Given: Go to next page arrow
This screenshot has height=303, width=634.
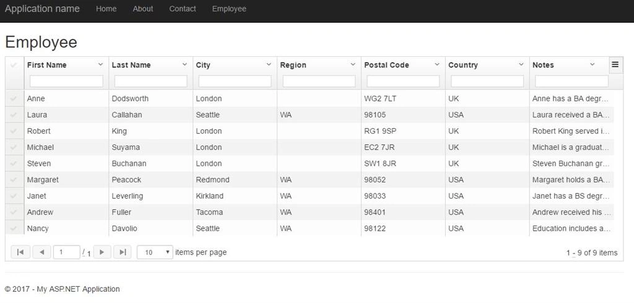Looking at the screenshot, I should (x=102, y=252).
